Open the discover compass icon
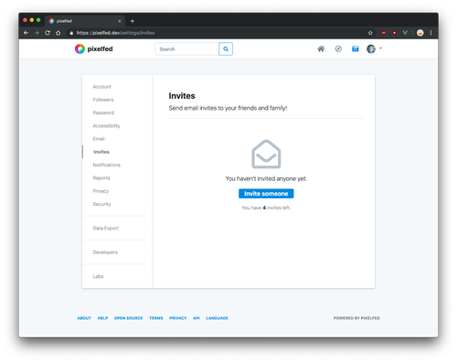Viewport: 457px width, 362px height. 338,48
